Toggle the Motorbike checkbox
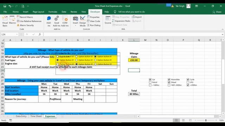 point(169,79)
